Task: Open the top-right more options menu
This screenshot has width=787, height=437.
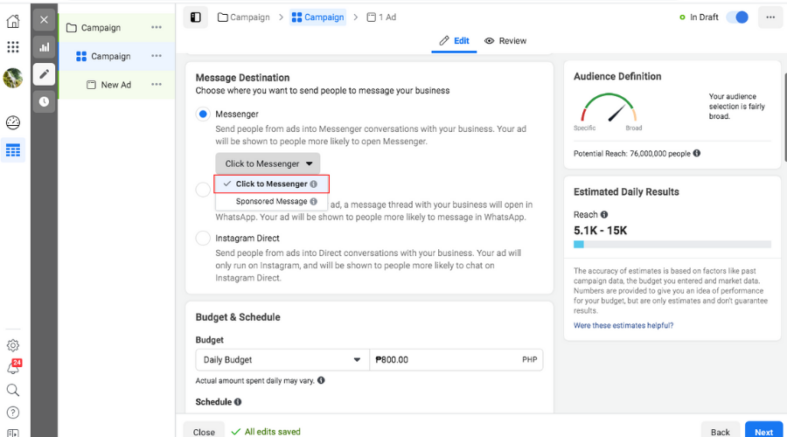Action: point(770,17)
